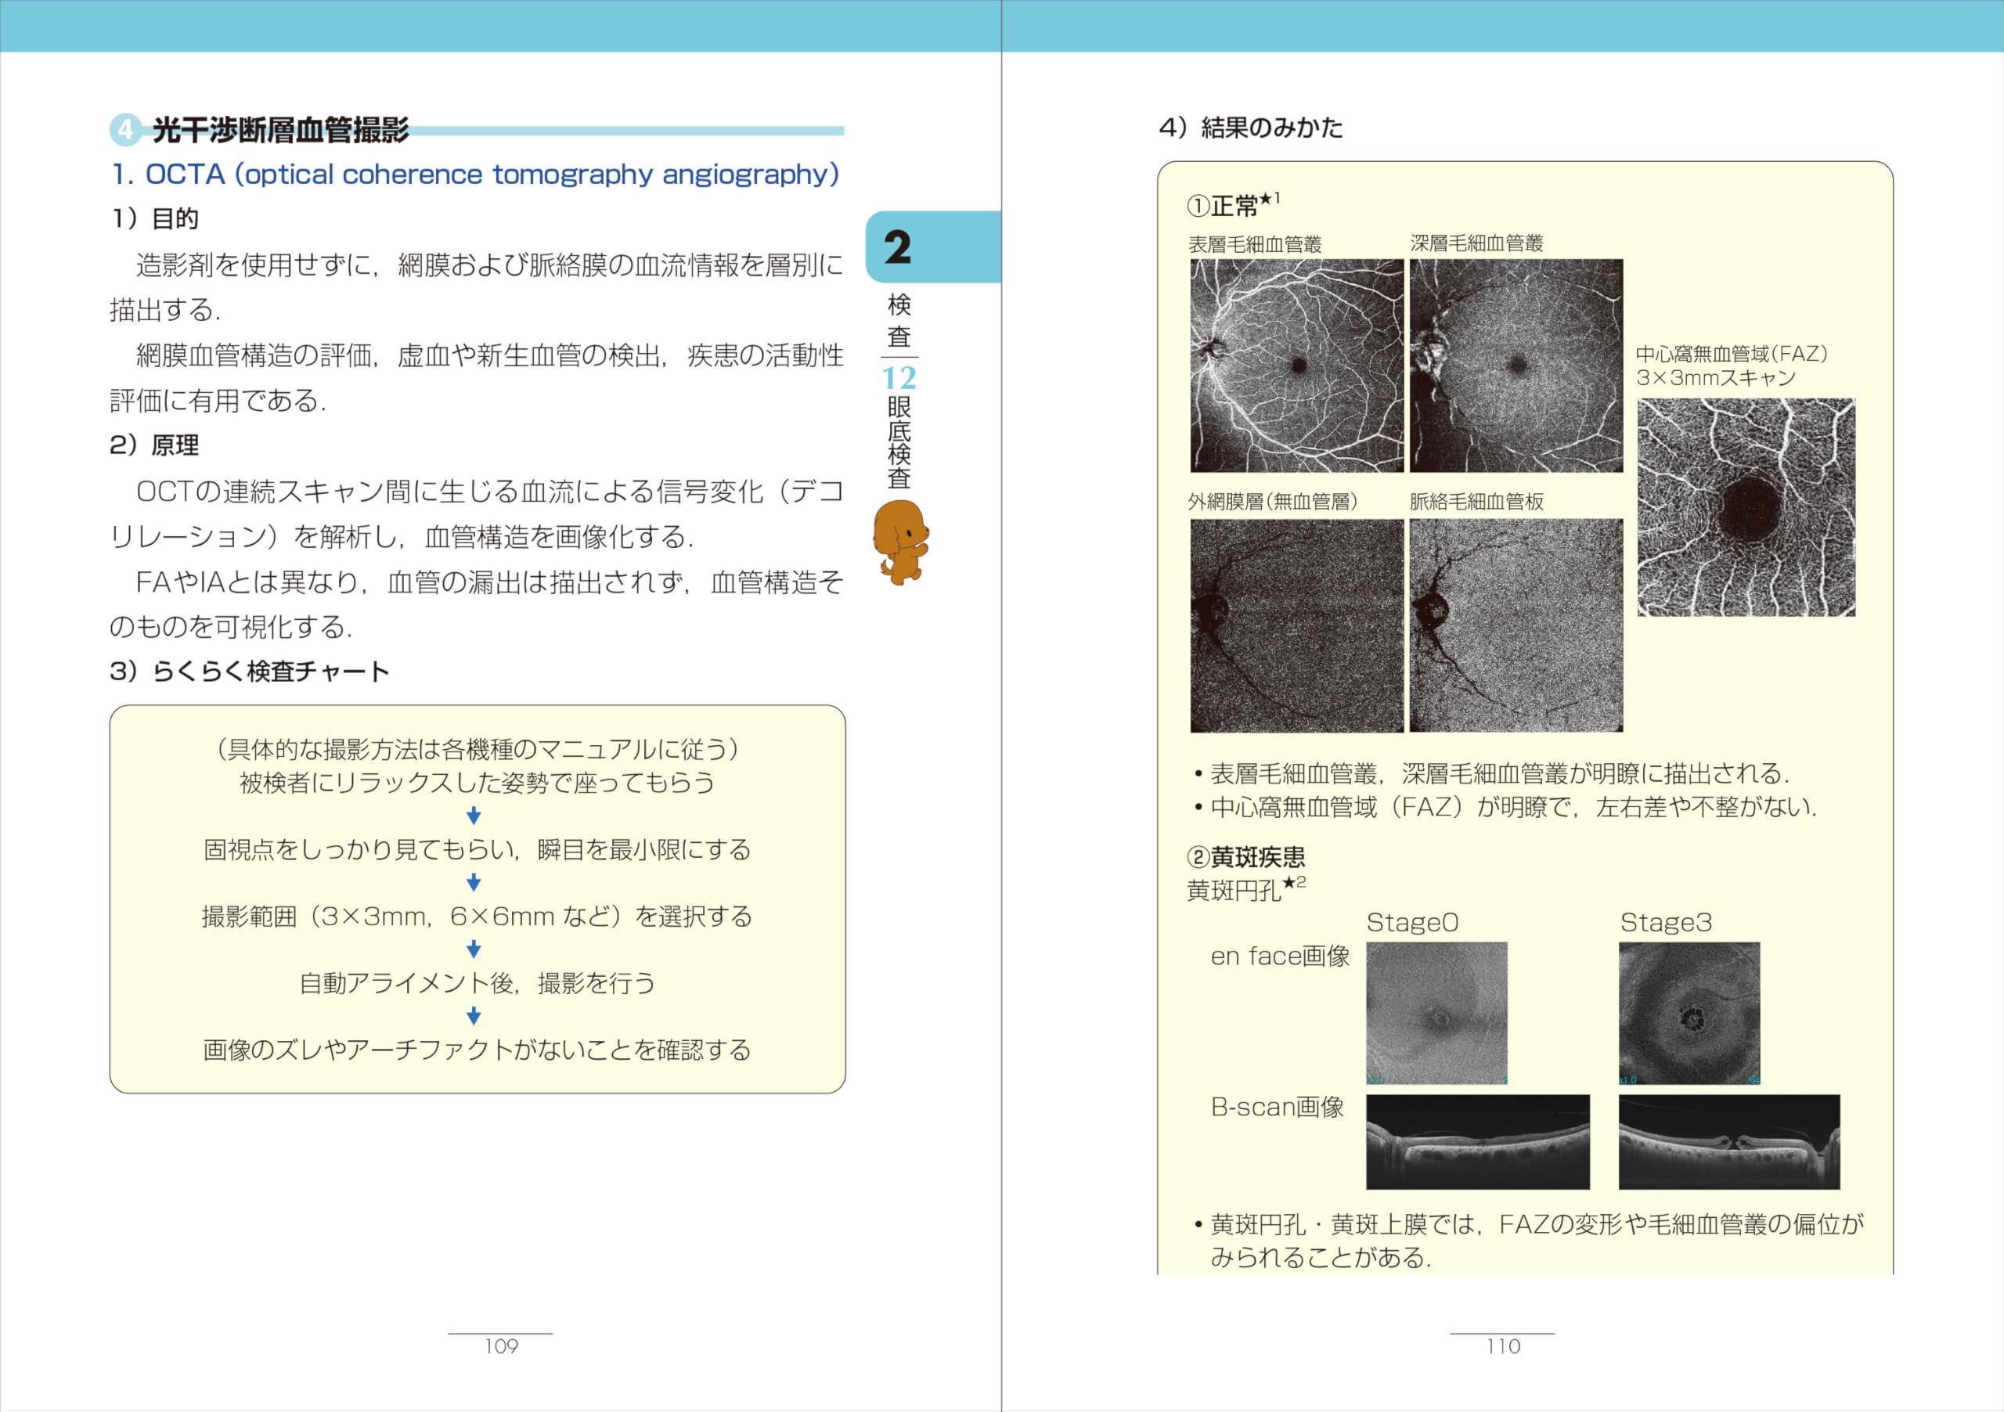Click the heading 3）らくらく検査チャート
Viewport: 2004px width, 1412px height.
point(250,671)
